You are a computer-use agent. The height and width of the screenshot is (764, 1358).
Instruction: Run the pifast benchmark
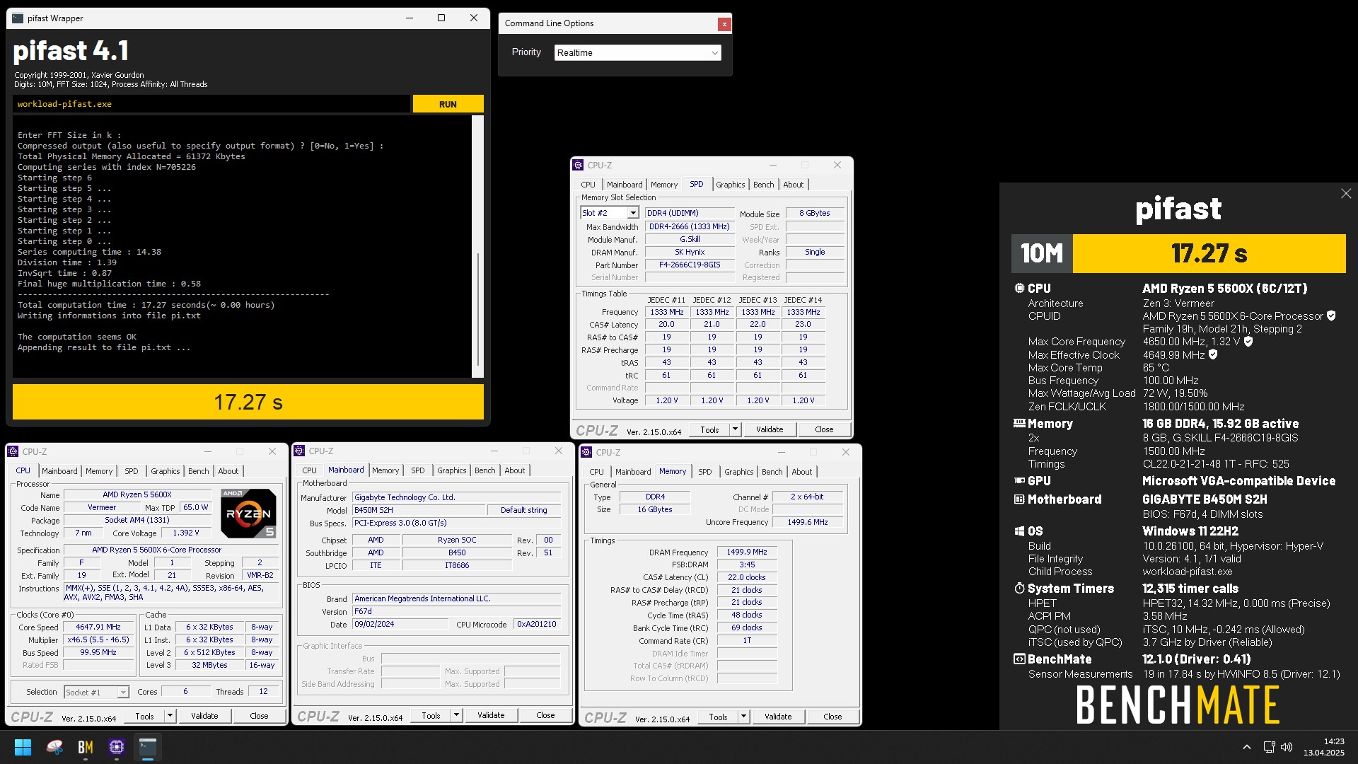pyautogui.click(x=448, y=104)
